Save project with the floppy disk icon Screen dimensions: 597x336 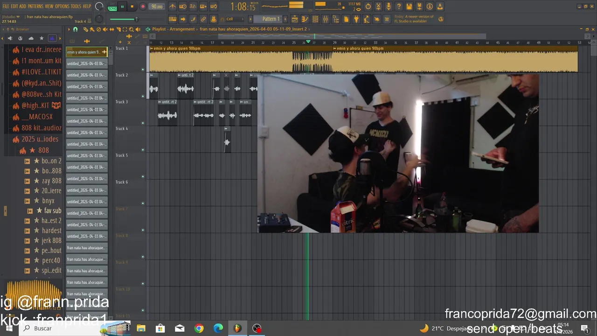tap(409, 7)
